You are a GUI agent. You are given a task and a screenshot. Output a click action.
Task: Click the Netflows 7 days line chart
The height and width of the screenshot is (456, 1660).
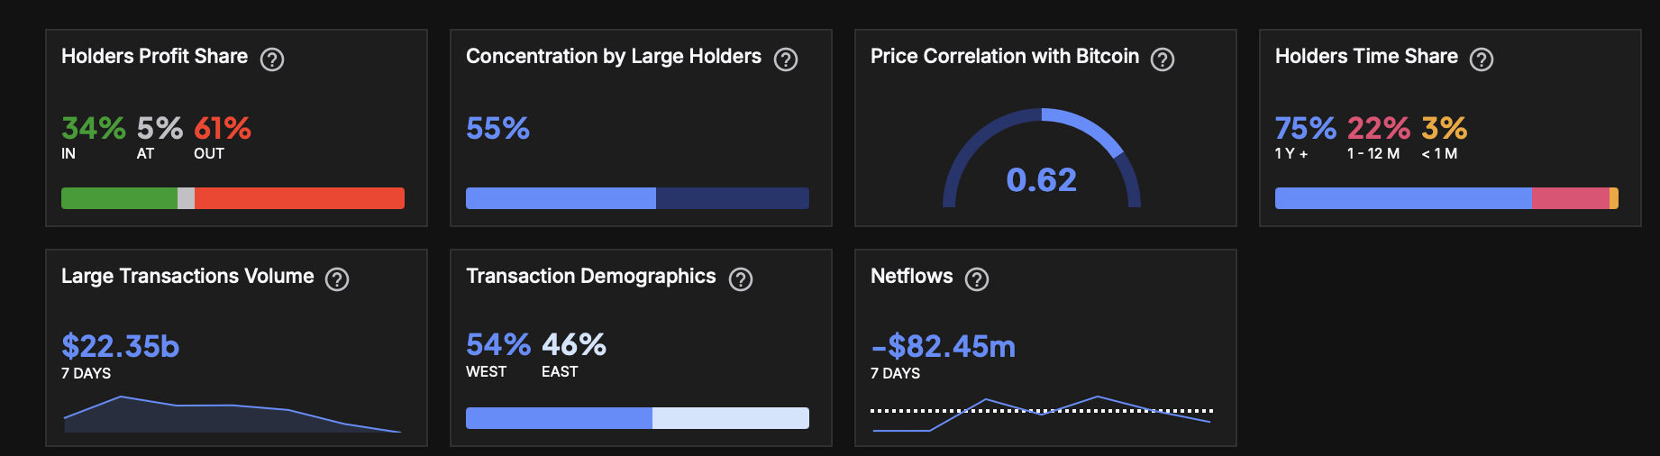(x=1042, y=413)
